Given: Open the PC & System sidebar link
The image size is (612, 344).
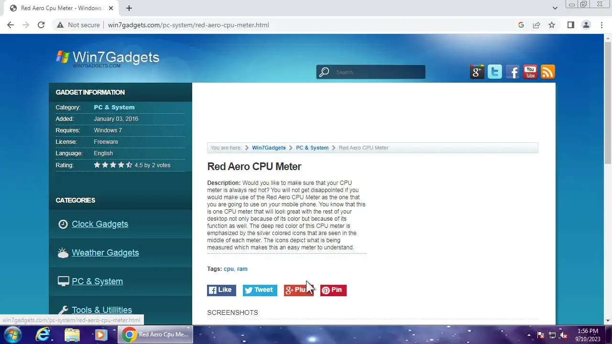Looking at the screenshot, I should 97,281.
